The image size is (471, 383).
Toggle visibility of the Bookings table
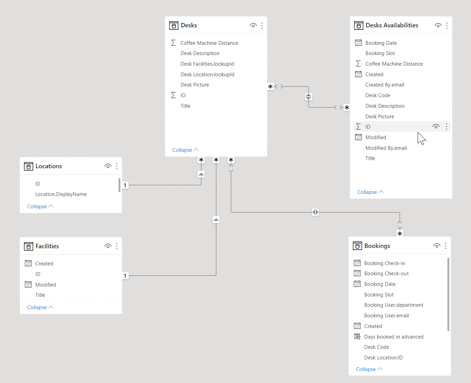click(437, 246)
